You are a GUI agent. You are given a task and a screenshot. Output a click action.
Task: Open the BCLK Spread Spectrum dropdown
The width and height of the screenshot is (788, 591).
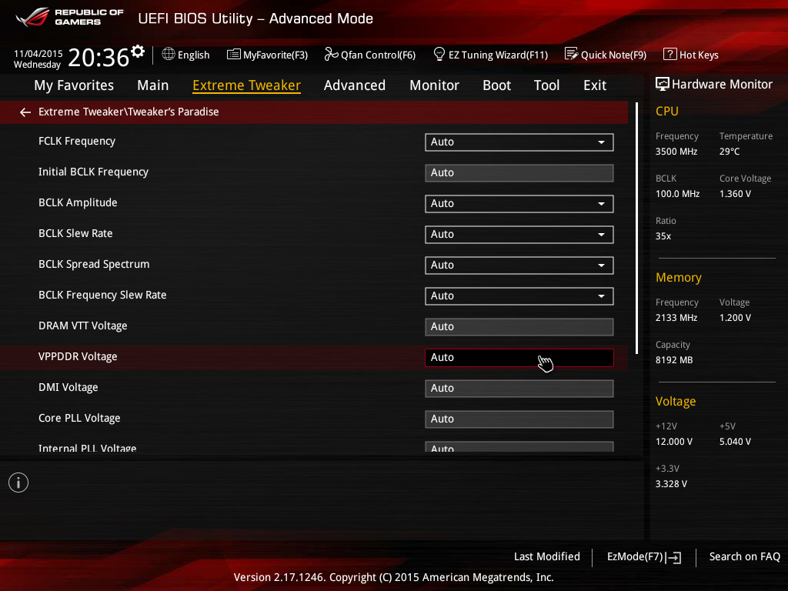[x=519, y=265]
